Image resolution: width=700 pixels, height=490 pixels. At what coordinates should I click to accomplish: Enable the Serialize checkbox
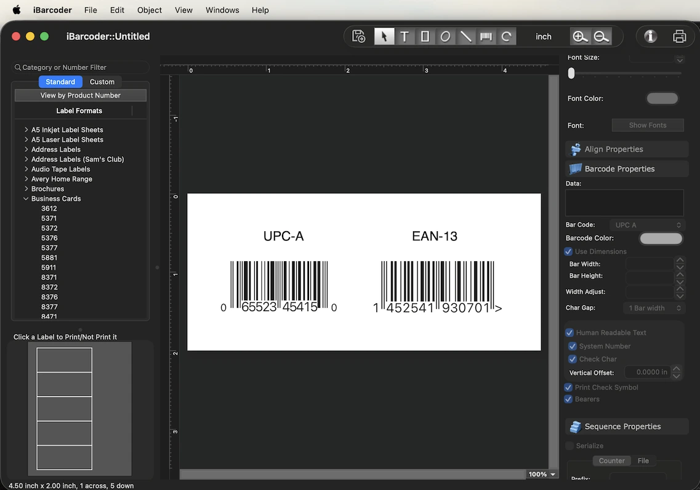(569, 446)
